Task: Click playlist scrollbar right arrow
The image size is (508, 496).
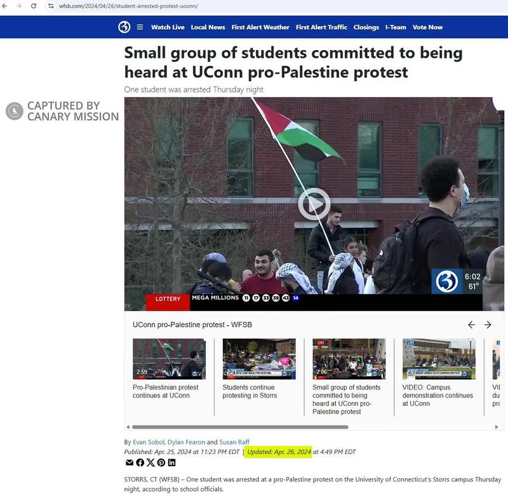Action: click(x=497, y=427)
